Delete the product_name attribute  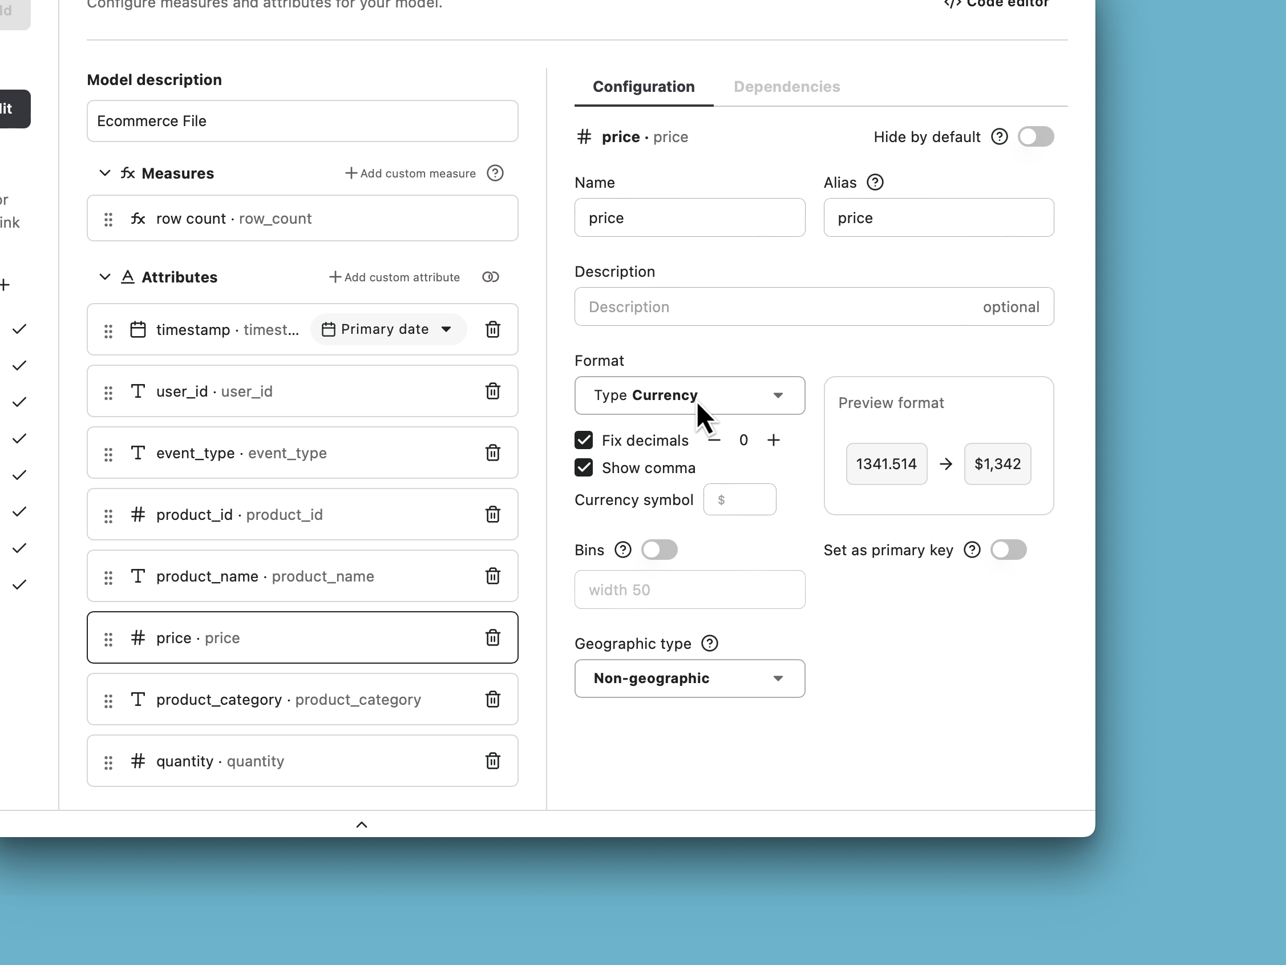click(x=492, y=576)
